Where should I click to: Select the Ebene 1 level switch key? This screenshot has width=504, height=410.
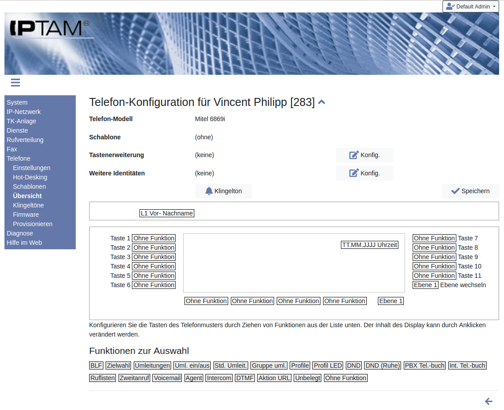tap(425, 285)
